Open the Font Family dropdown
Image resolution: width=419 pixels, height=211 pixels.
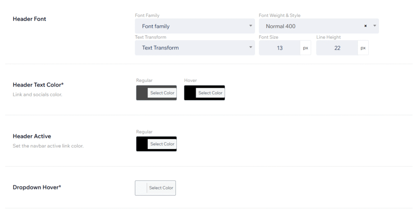[x=194, y=26]
